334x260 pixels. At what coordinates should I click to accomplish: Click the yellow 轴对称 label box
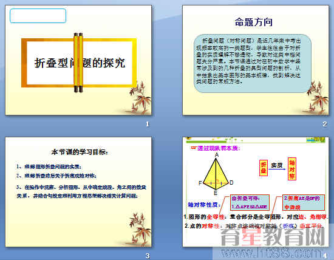tap(292, 169)
